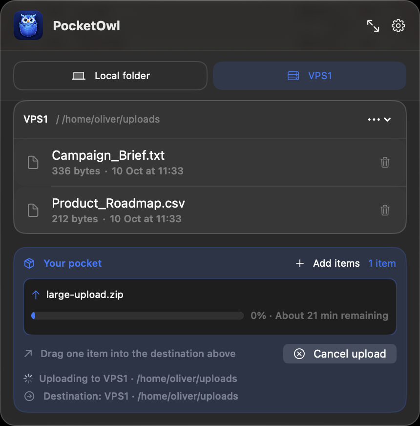Image resolution: width=420 pixels, height=426 pixels.
Task: Click the circled X icon in Cancel upload
Action: (x=299, y=354)
